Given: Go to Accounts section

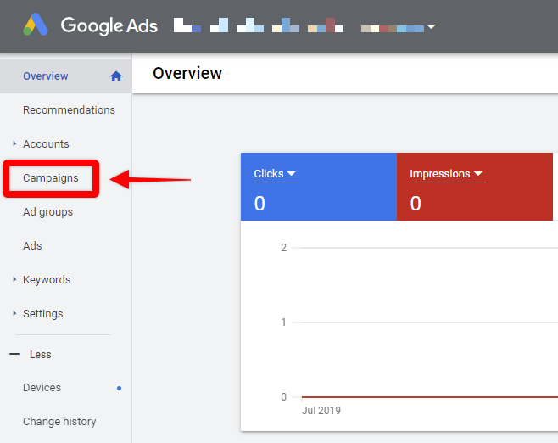Looking at the screenshot, I should tap(46, 144).
